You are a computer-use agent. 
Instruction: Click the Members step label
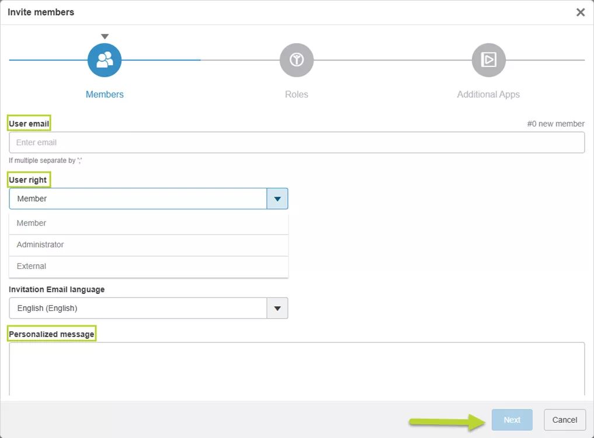[105, 94]
